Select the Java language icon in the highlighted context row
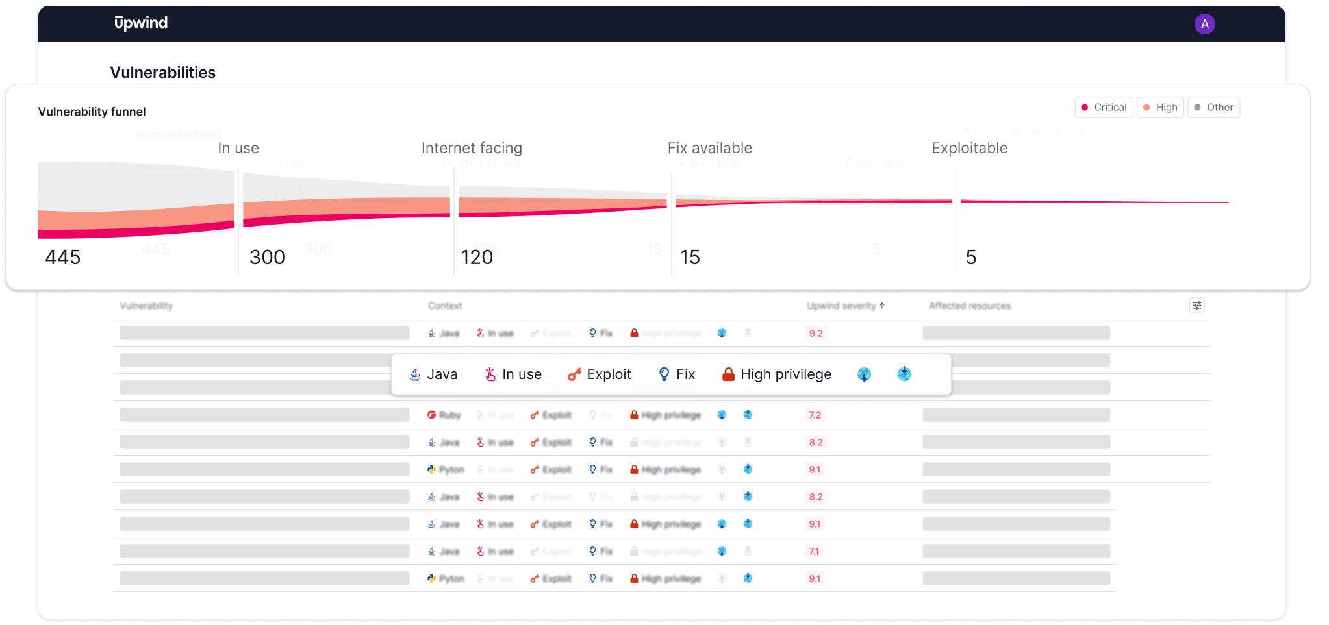 point(414,374)
